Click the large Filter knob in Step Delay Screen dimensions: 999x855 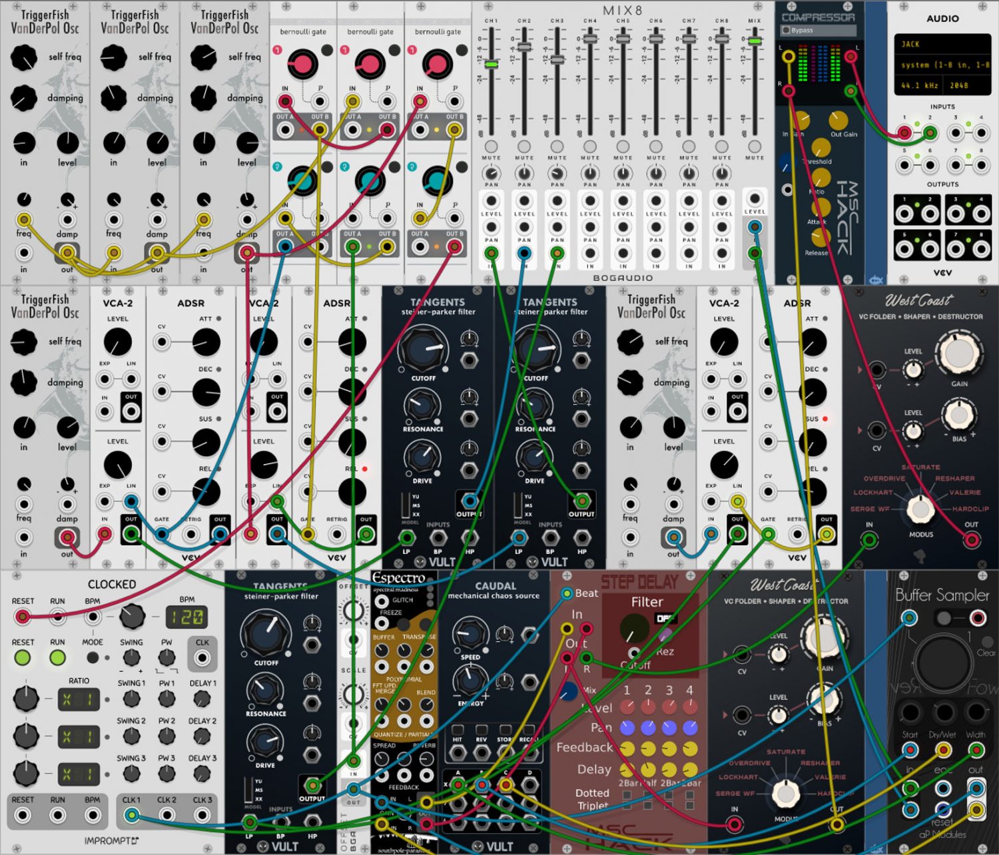(x=634, y=629)
